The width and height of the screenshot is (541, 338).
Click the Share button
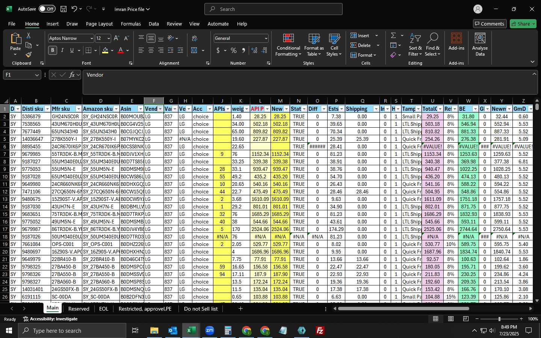tap(523, 24)
